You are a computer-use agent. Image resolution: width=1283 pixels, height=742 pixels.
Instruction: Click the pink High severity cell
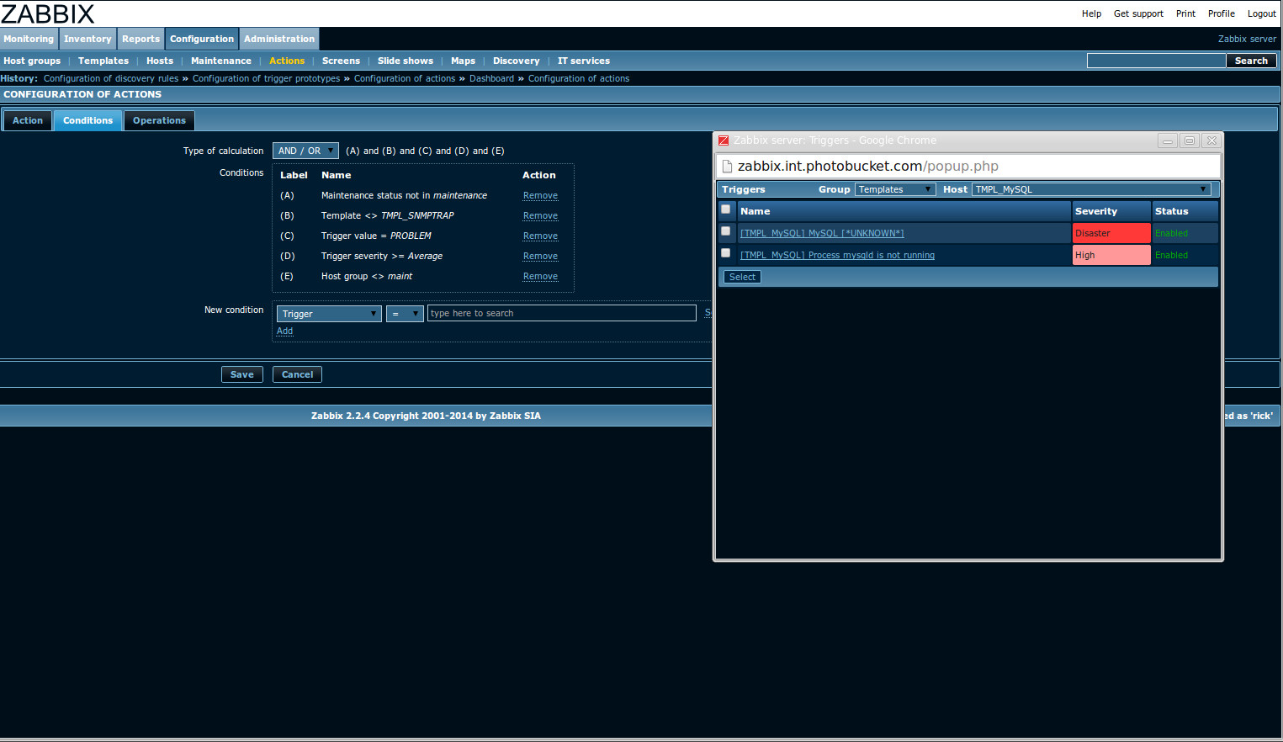pos(1111,255)
